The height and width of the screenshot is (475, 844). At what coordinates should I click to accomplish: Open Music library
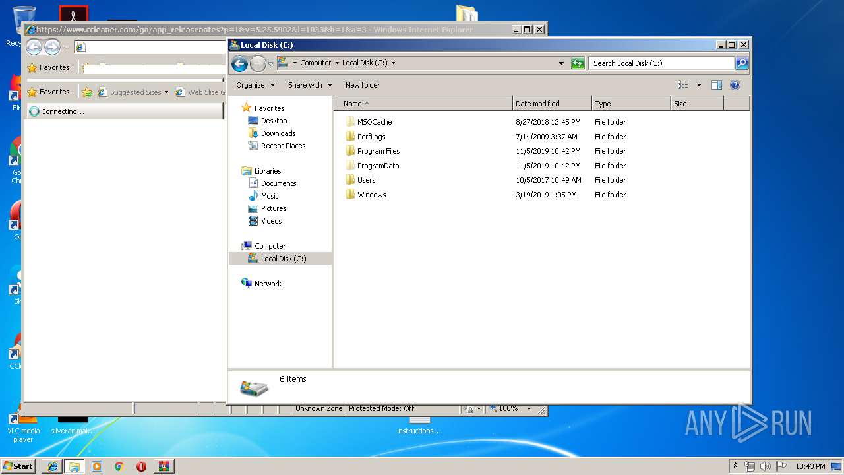pos(270,196)
